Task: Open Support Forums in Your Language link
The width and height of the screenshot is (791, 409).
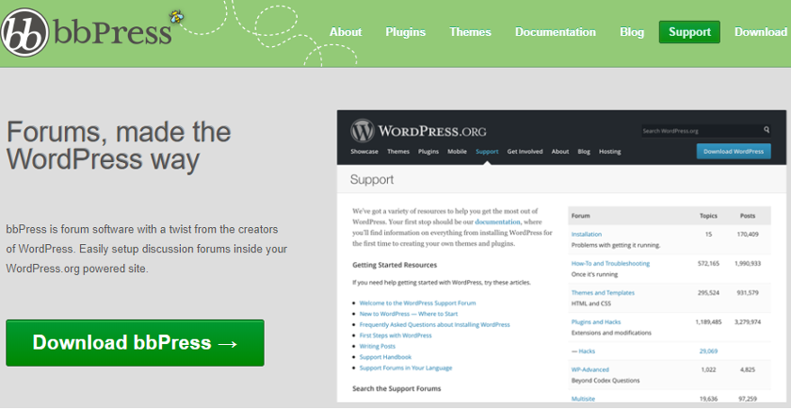Action: [406, 368]
